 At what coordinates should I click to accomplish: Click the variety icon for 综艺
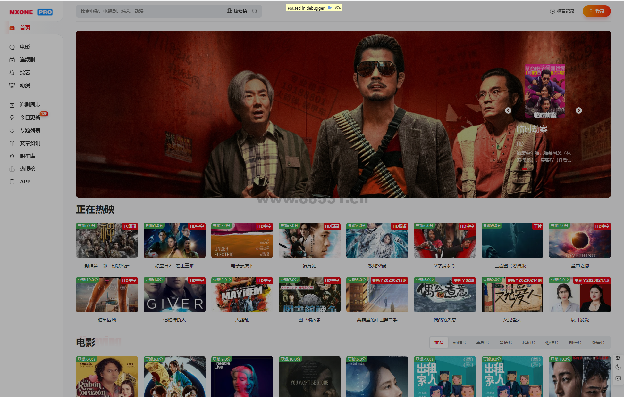(x=12, y=73)
